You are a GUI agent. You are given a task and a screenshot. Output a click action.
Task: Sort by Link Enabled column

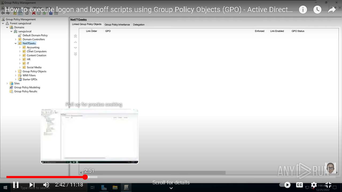click(x=277, y=31)
